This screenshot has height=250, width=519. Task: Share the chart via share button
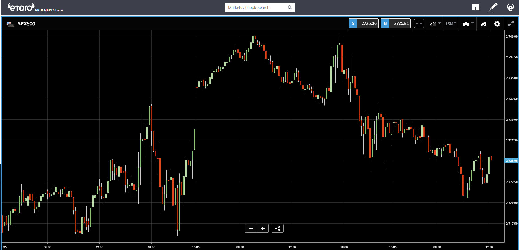pos(278,228)
